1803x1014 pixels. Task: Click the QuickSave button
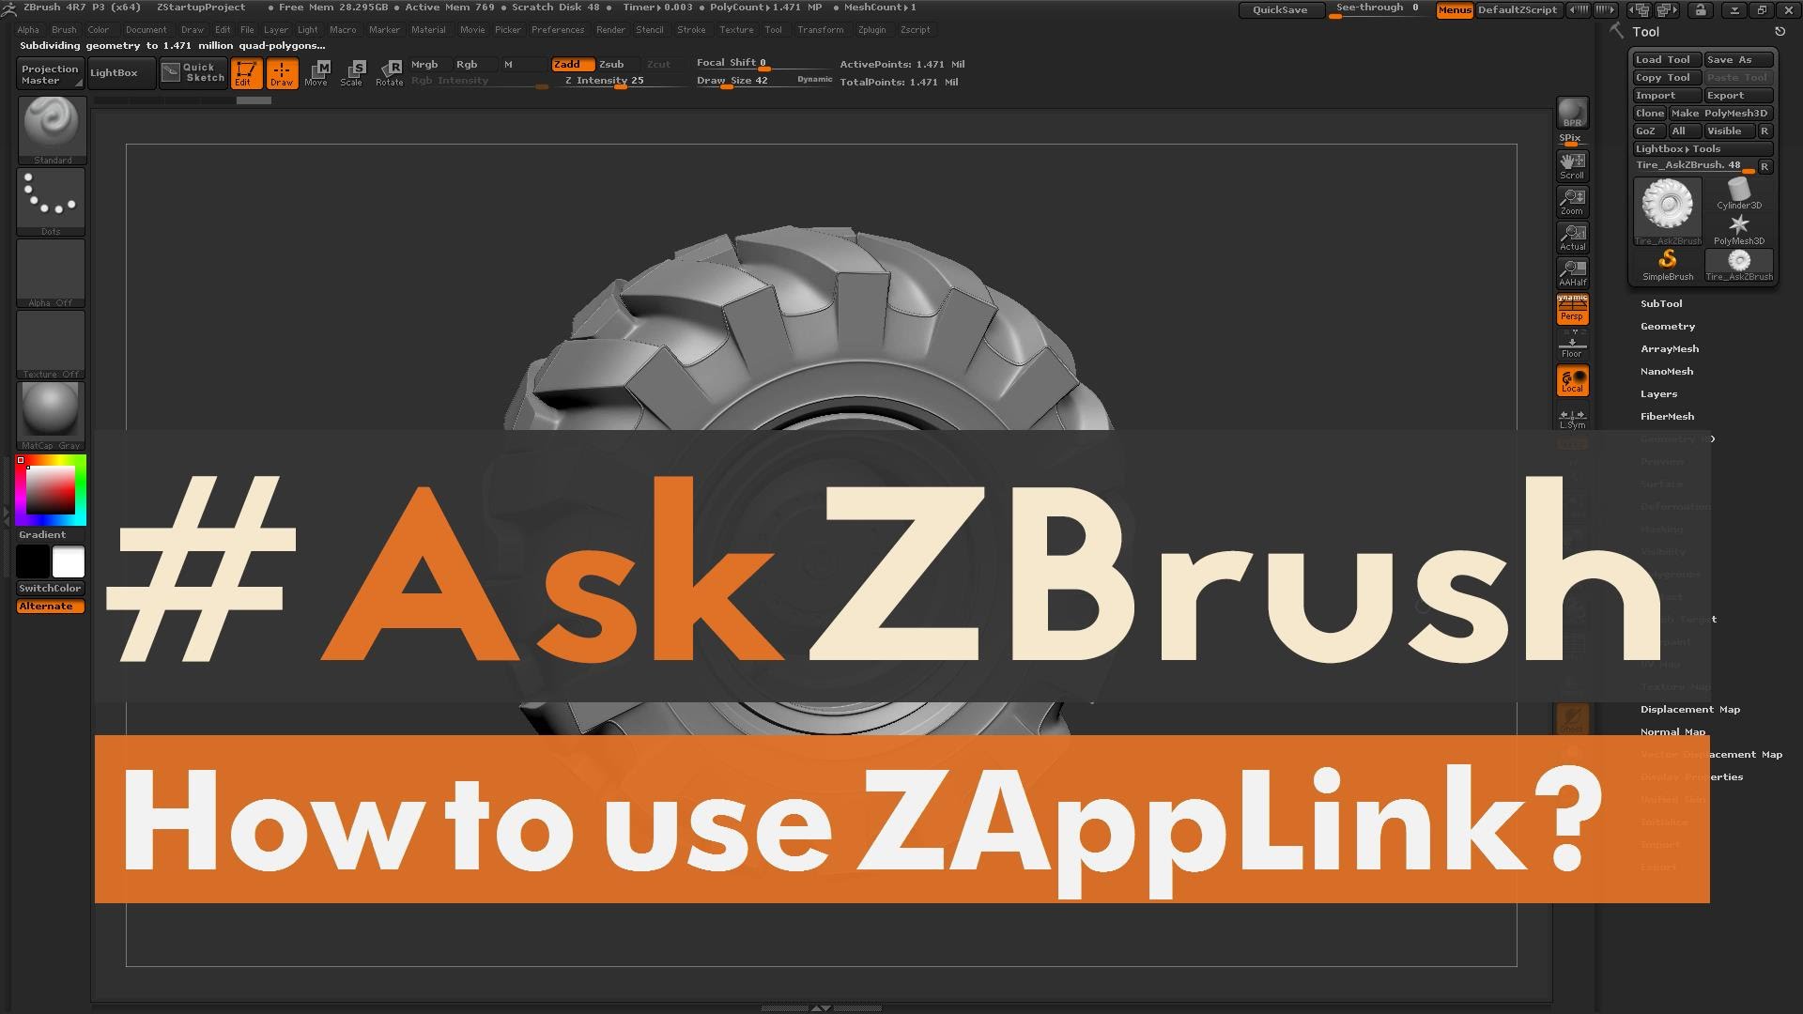1280,9
